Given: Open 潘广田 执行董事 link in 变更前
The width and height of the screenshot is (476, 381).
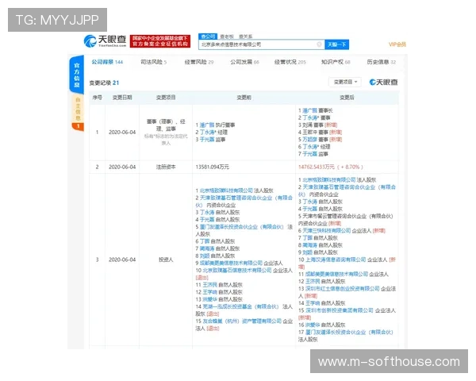Looking at the screenshot, I should point(207,125).
